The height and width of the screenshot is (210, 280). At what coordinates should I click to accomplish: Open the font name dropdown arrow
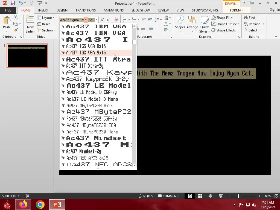click(86, 20)
